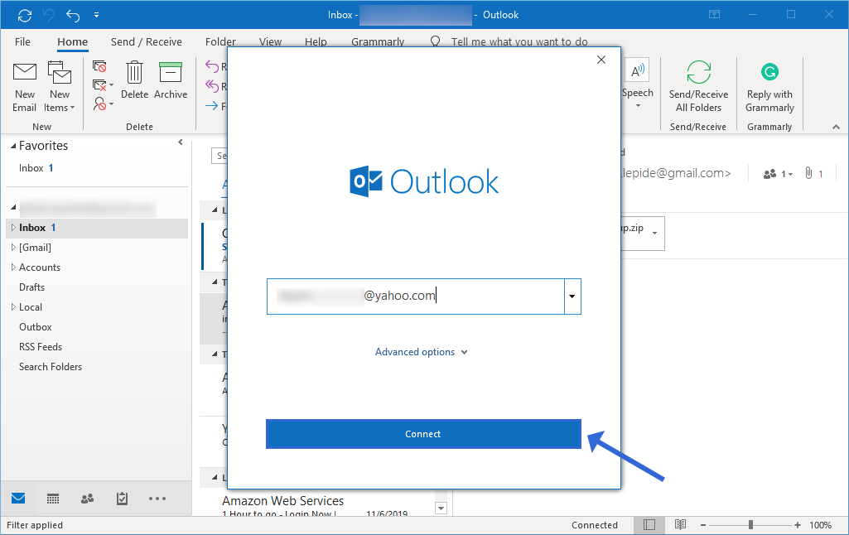Open the attachment zip dropdown arrow
This screenshot has width=849, height=535.
point(654,234)
